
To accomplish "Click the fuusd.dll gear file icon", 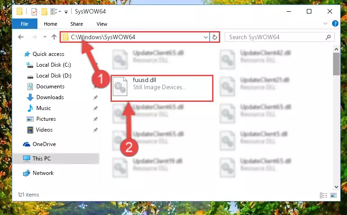I will pyautogui.click(x=120, y=87).
